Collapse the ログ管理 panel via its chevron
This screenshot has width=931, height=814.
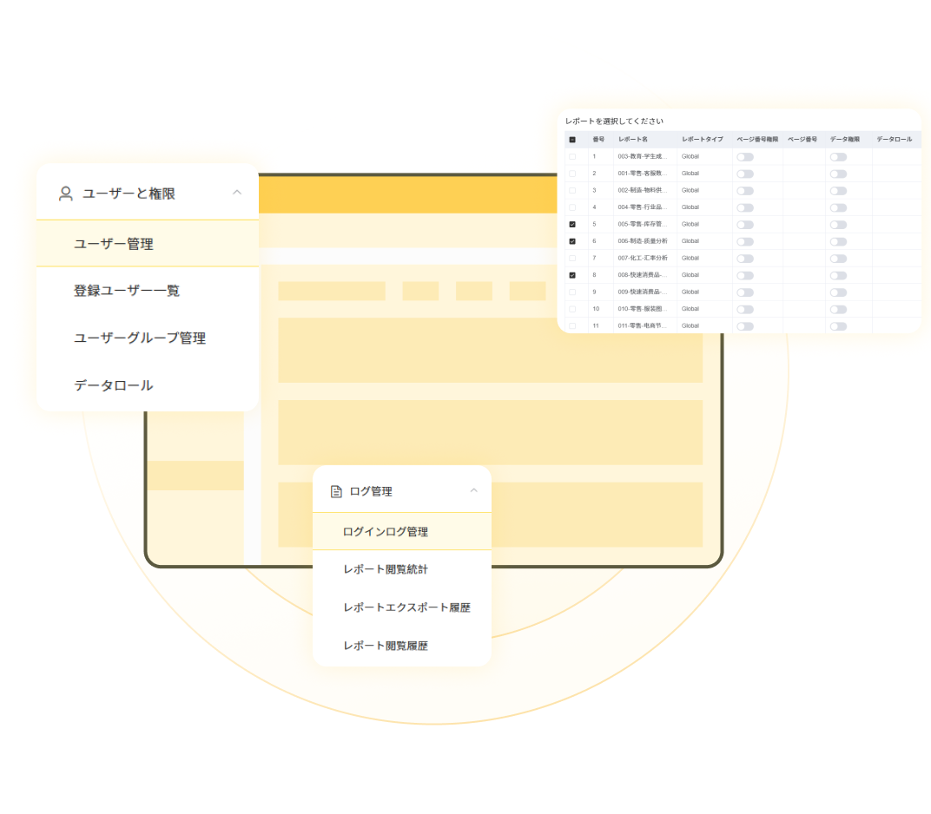474,490
